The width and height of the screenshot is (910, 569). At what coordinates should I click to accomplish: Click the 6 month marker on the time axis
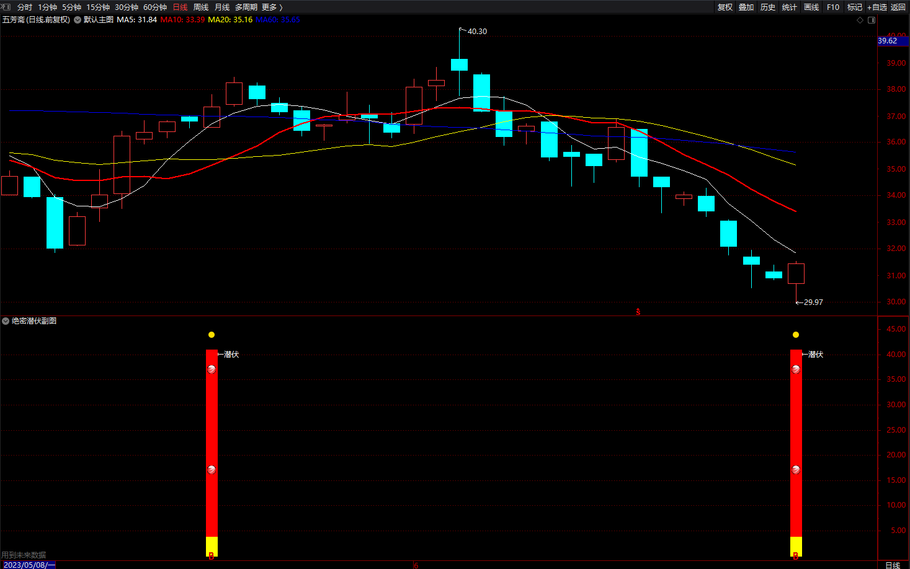(416, 565)
